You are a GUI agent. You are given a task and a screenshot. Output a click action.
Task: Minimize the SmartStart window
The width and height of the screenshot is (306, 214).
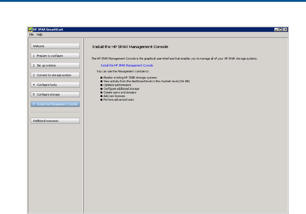coord(276,30)
